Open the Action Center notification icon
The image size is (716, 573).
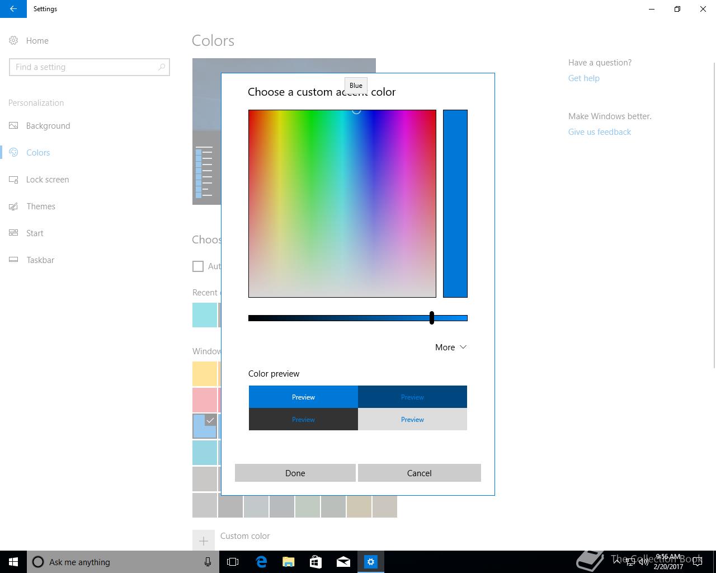pyautogui.click(x=698, y=562)
